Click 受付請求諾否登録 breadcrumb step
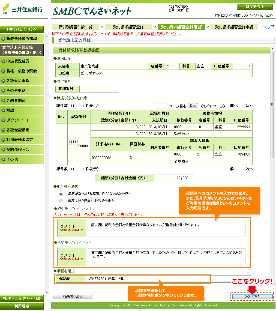 [x=128, y=27]
